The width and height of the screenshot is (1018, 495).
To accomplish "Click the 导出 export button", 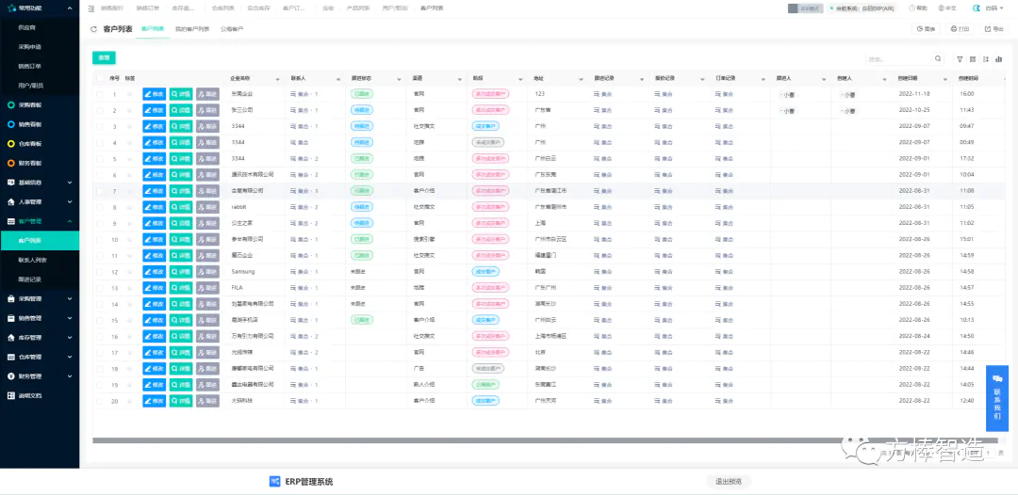I will point(993,29).
